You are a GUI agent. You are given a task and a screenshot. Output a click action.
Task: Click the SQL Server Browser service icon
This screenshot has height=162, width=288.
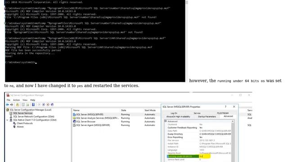(74, 121)
